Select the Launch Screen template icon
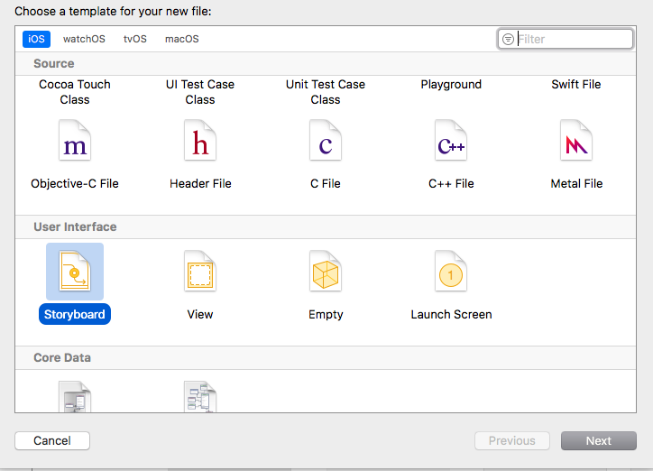This screenshot has width=653, height=471. coord(450,273)
